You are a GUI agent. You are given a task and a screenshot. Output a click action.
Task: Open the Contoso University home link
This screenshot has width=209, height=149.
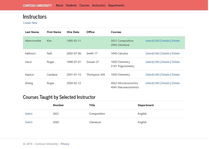point(37,6)
